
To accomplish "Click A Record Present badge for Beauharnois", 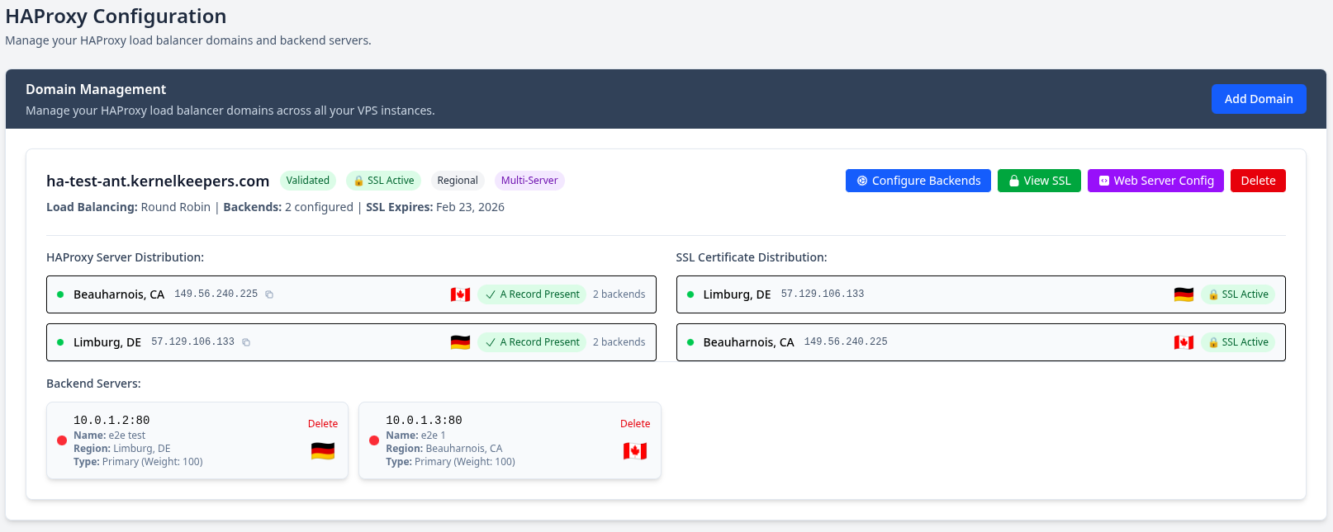I will 532,294.
